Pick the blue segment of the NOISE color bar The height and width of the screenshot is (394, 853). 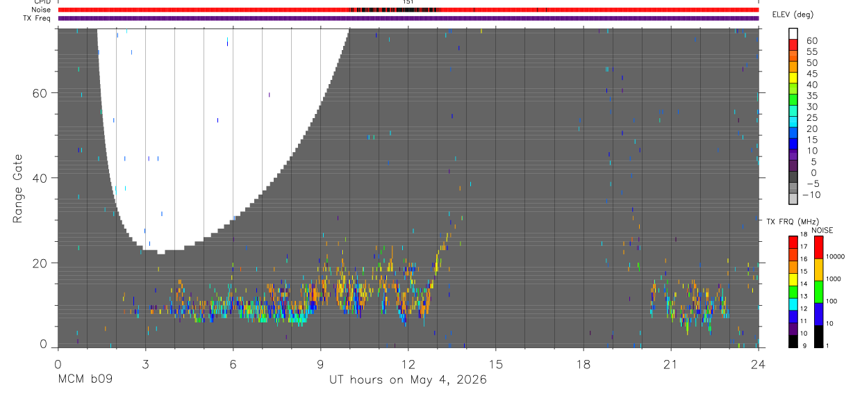point(820,314)
